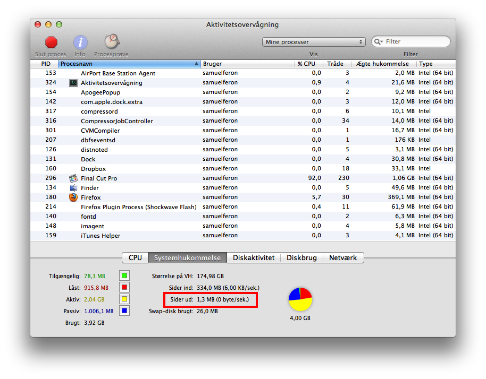This screenshot has width=486, height=379.
Task: Open the Netværk tab
Action: [343, 258]
